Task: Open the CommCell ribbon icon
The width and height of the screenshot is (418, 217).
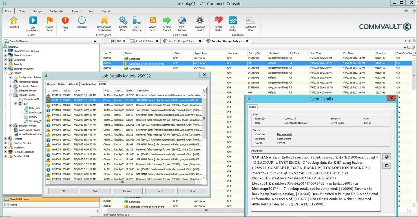Action: pyautogui.click(x=14, y=21)
